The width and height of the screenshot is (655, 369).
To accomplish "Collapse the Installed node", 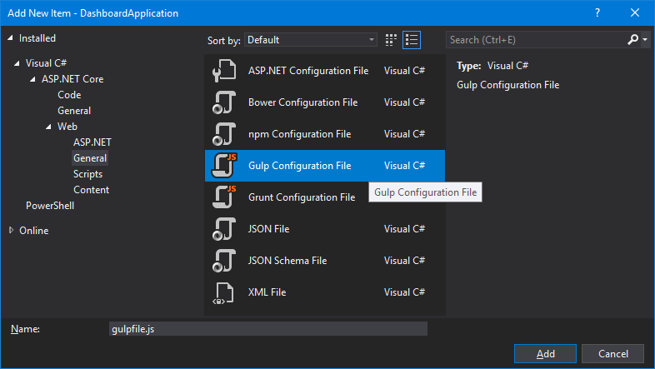I will click(x=11, y=38).
